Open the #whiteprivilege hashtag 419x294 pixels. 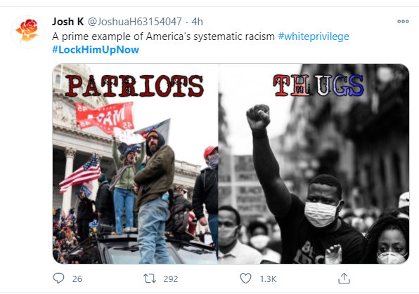[x=314, y=36]
